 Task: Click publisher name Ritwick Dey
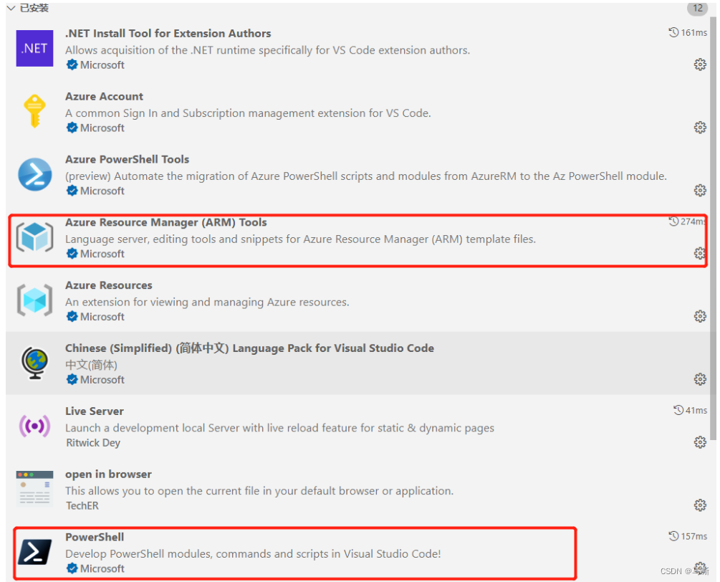pos(93,443)
